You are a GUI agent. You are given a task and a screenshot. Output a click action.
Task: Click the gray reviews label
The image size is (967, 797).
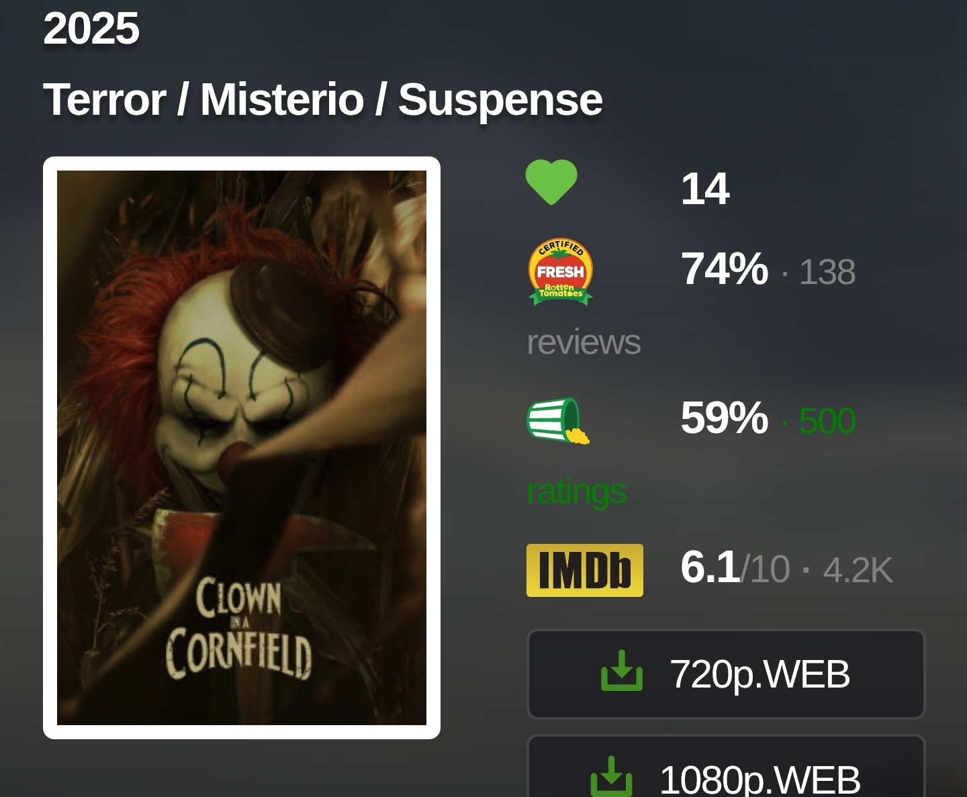(584, 342)
